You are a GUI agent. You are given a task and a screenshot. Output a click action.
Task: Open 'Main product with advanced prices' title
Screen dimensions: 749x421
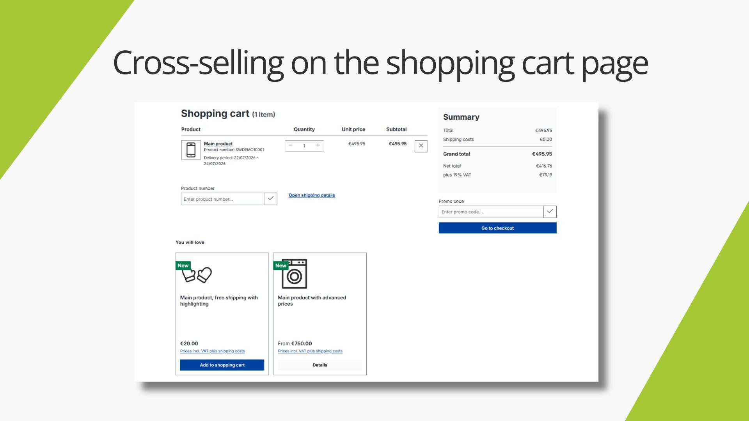tap(312, 301)
